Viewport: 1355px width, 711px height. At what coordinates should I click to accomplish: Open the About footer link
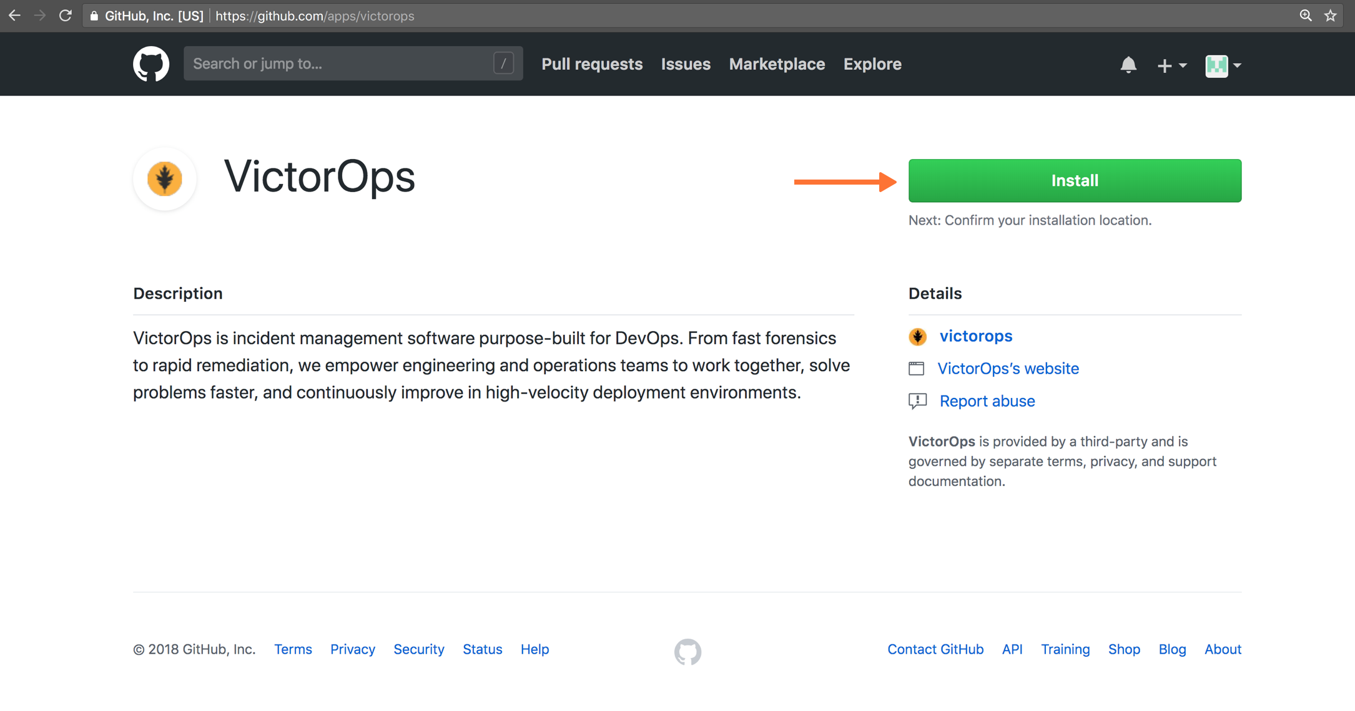tap(1223, 649)
